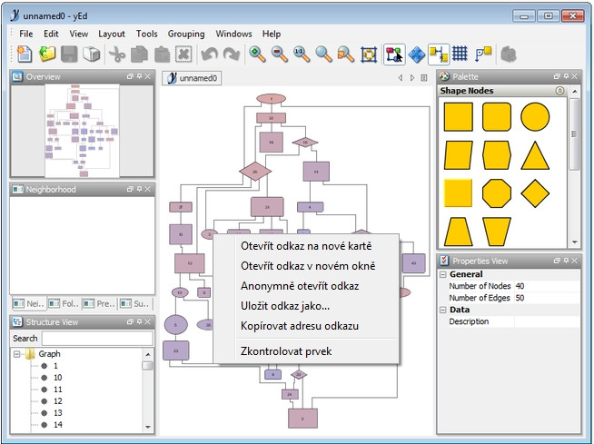Choose 'Uložit odkaz jako...'
The image size is (594, 444).
(x=306, y=306)
